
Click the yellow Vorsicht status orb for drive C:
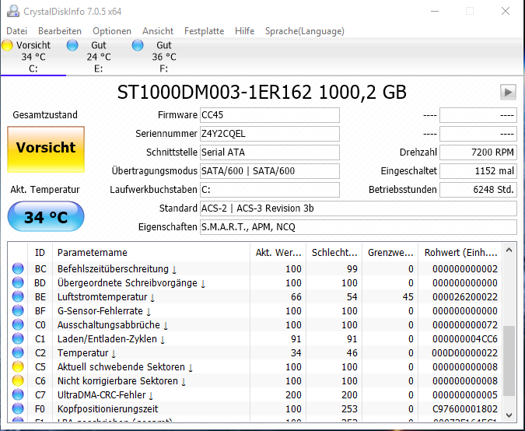point(7,45)
